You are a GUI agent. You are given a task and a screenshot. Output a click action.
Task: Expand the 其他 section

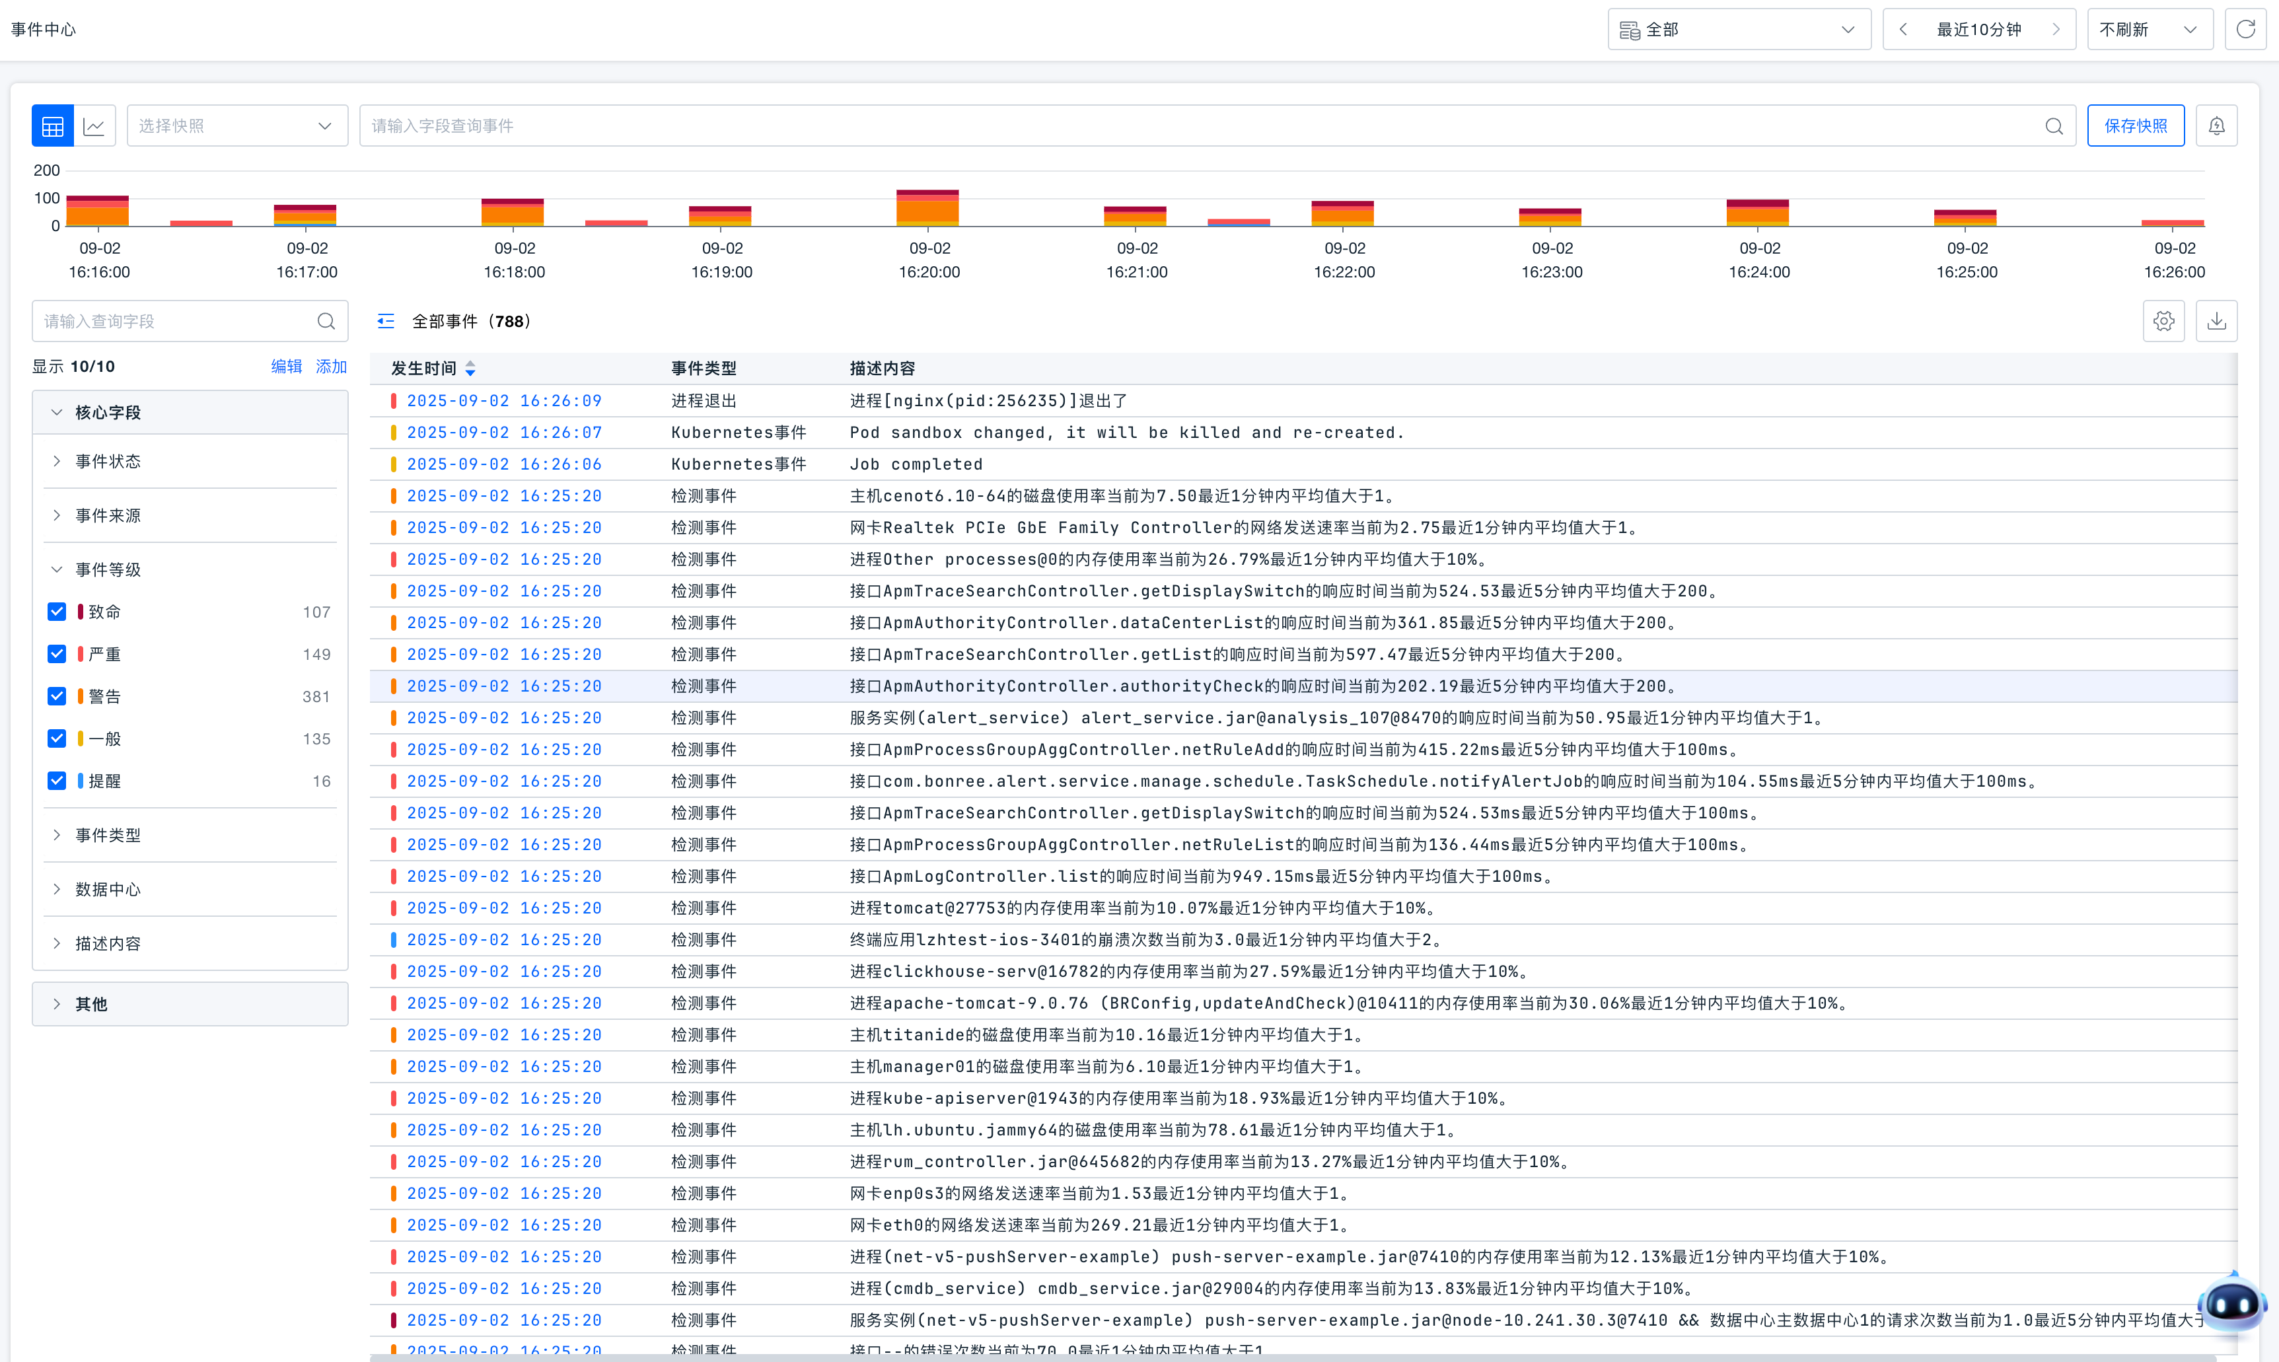(91, 1004)
